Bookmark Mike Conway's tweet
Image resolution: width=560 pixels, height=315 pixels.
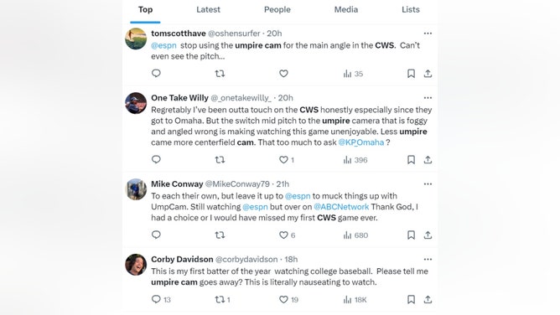411,235
